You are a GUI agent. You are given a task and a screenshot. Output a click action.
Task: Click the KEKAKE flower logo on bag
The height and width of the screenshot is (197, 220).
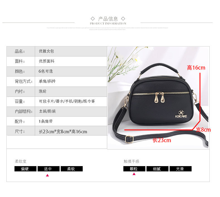coord(181,114)
